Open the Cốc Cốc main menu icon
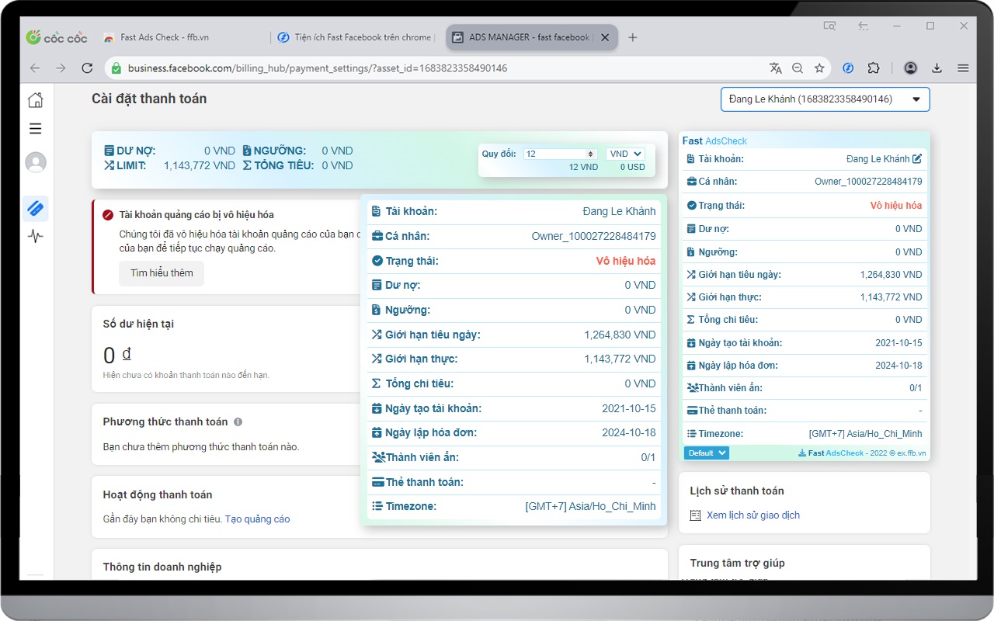The height and width of the screenshot is (621, 994). point(963,68)
